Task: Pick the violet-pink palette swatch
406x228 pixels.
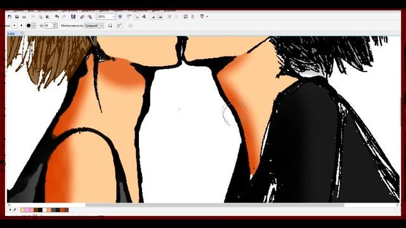Action: [27, 210]
